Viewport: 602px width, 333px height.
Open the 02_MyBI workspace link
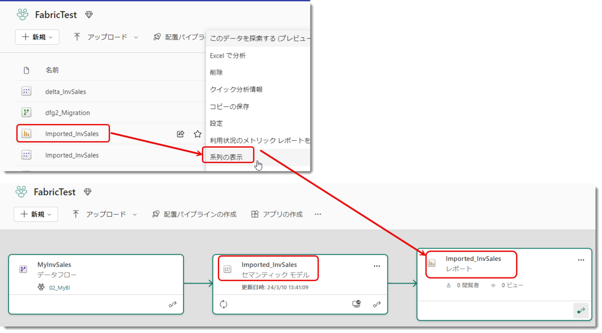click(x=60, y=288)
